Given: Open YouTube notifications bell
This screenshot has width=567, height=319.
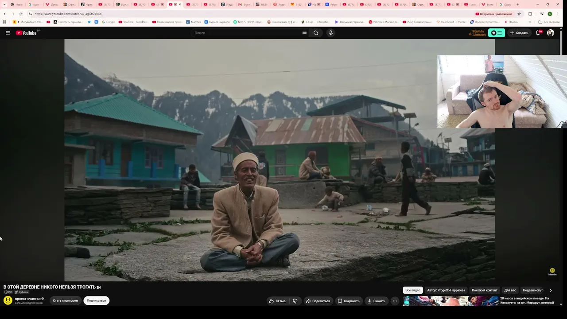Looking at the screenshot, I should pos(538,33).
